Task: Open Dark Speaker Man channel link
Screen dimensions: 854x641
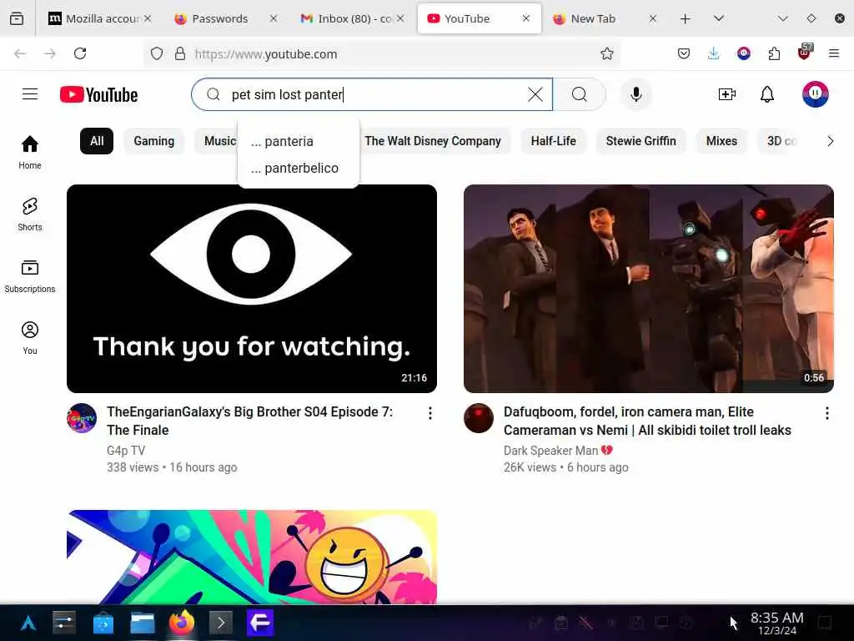Action: point(550,450)
